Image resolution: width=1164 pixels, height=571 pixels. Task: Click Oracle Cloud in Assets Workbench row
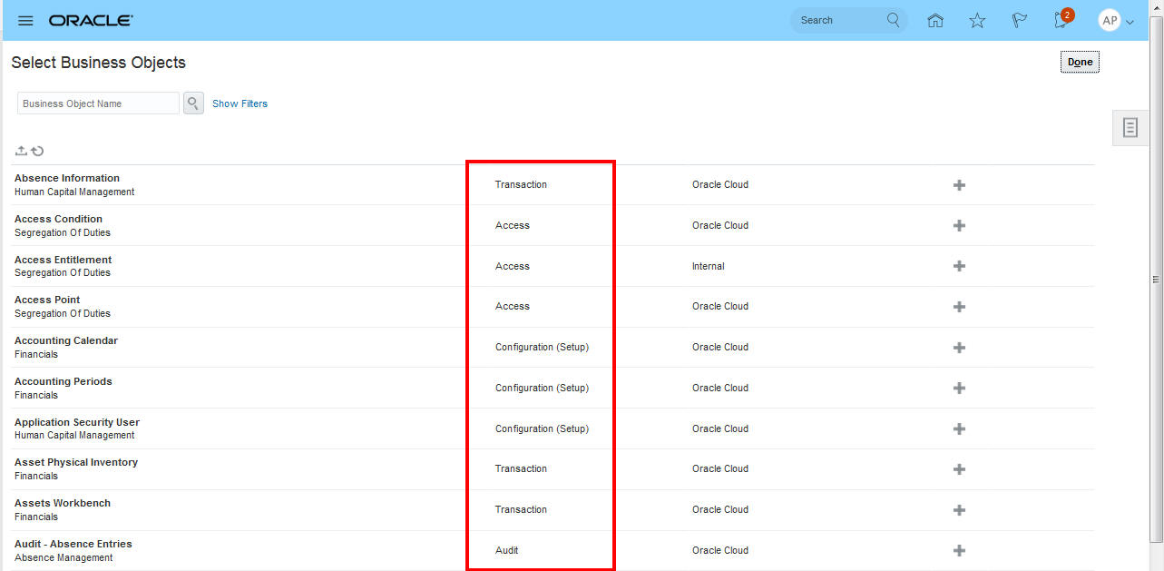coord(720,509)
